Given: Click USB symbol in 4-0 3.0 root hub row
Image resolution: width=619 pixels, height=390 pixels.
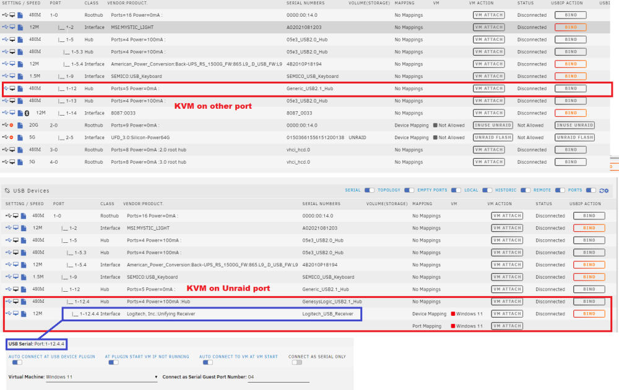Looking at the screenshot, I should pos(5,162).
